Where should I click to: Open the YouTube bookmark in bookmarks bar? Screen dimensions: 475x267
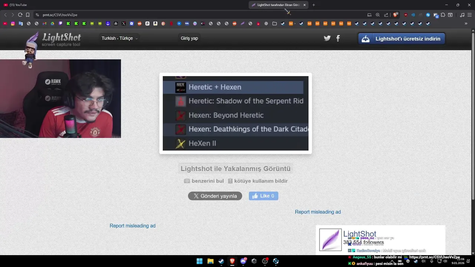point(5,23)
